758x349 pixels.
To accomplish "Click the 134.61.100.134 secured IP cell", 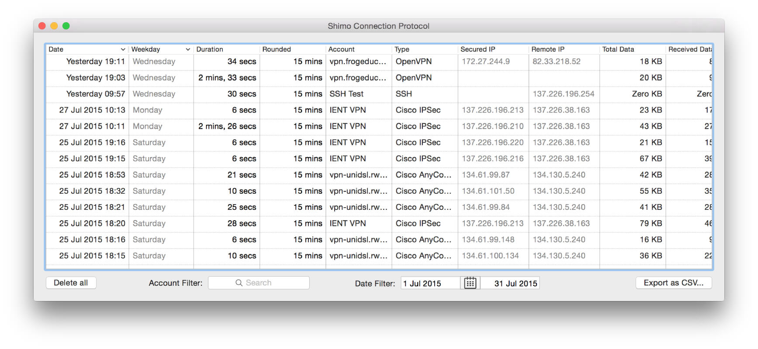I will click(x=490, y=255).
